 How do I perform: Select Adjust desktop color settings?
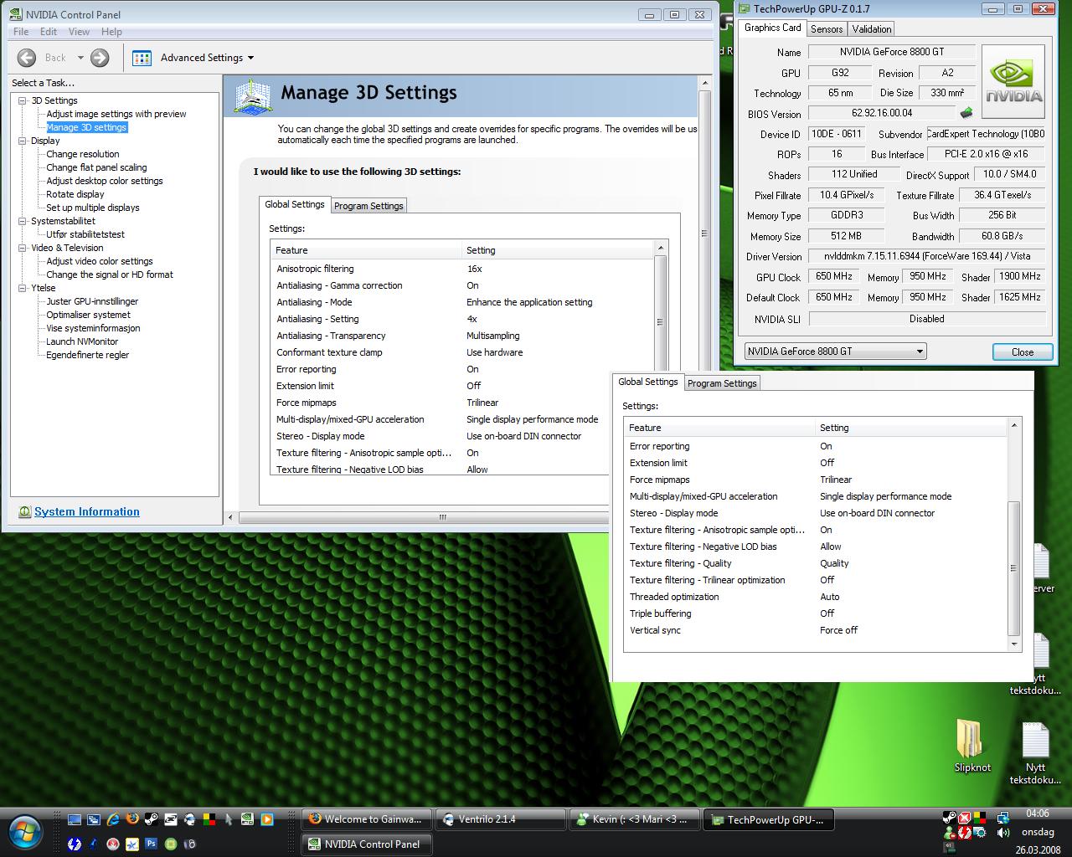pos(105,181)
